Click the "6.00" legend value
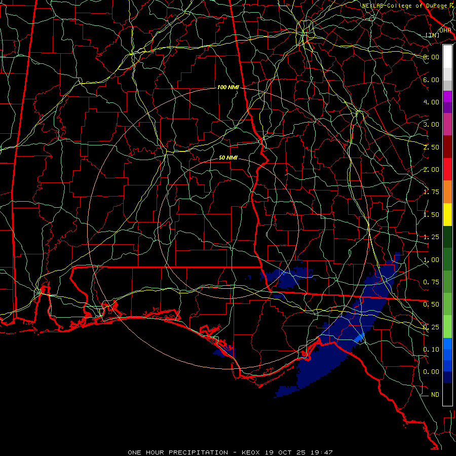Screen dimensions: 456x456 coord(431,80)
